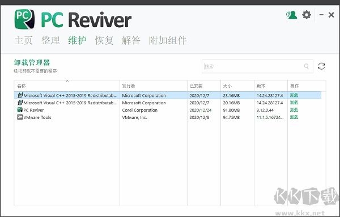This screenshot has height=217, width=340.
Task: Open the 附加组件 tab
Action: click(x=168, y=40)
